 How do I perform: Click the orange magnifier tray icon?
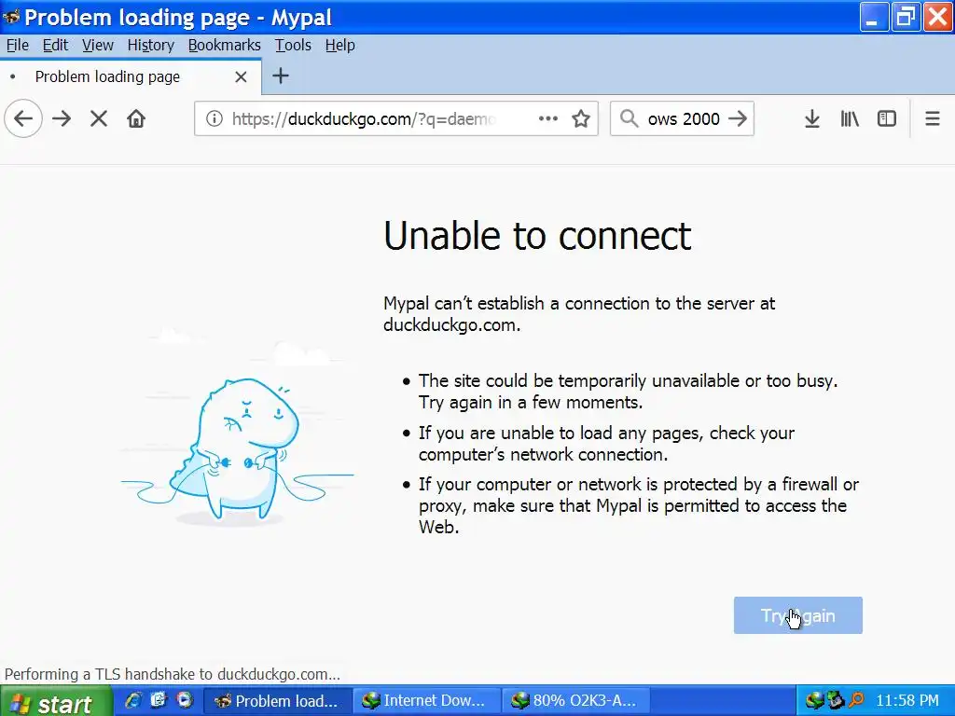coord(856,701)
